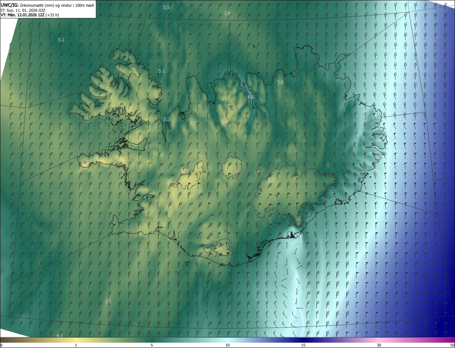This screenshot has height=348, width=455.
Task: Click the 3.6 value label on the map
Action: click(x=280, y=82)
